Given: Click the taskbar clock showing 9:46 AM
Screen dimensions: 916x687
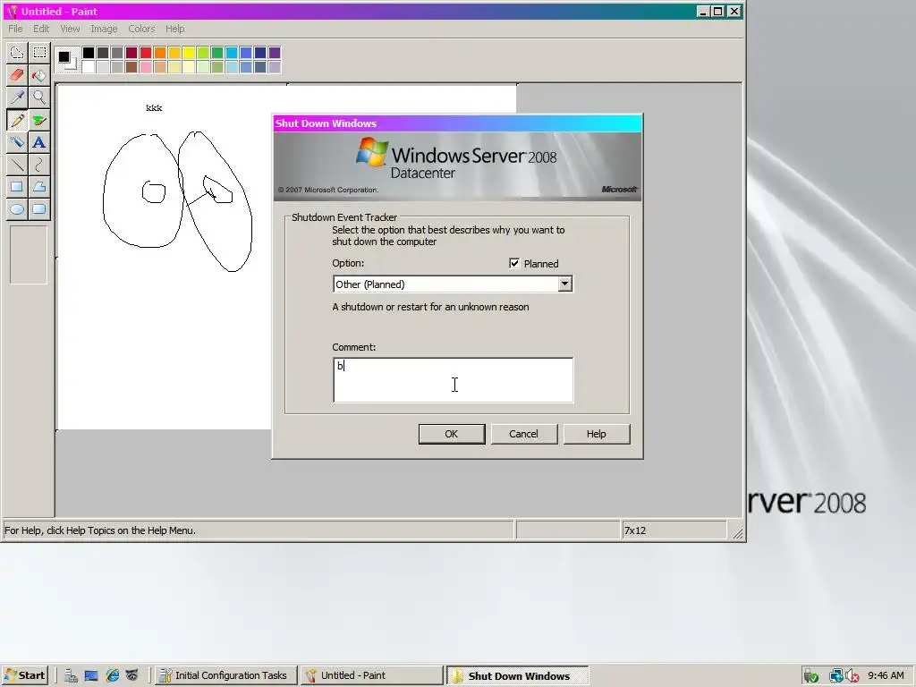Looking at the screenshot, I should pyautogui.click(x=886, y=675).
